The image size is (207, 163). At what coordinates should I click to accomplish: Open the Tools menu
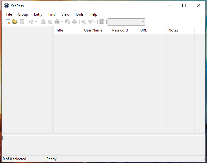79,14
